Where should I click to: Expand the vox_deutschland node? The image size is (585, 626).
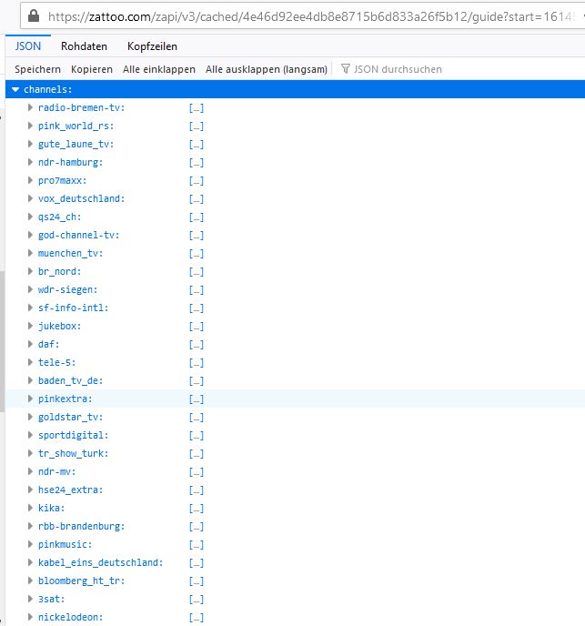(30, 198)
